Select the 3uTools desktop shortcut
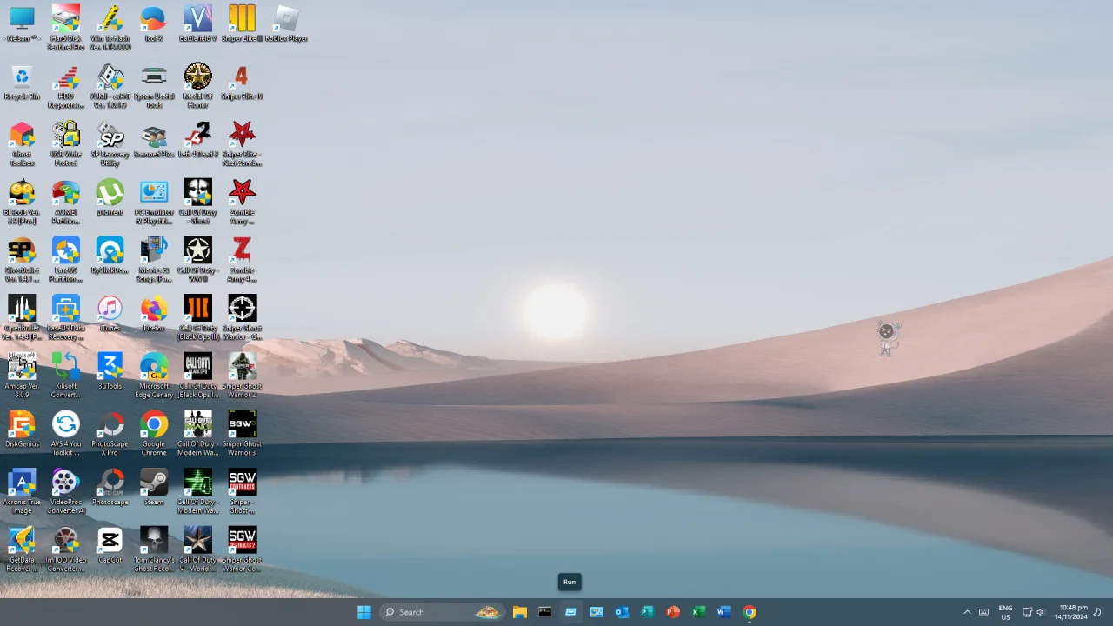1113x626 pixels. (110, 371)
